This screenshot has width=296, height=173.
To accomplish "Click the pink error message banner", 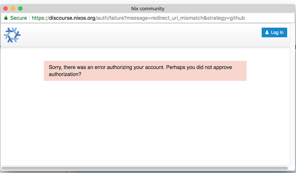I will (x=145, y=71).
